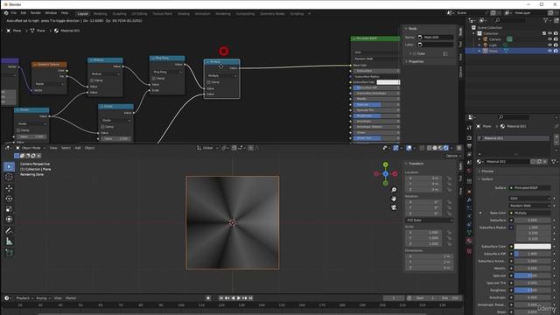Viewport: 560px width, 315px height.
Task: Disable Camera object in renders
Action: (x=556, y=39)
